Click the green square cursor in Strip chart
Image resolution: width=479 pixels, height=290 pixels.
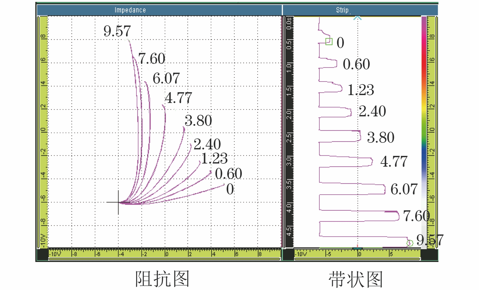pyautogui.click(x=329, y=42)
